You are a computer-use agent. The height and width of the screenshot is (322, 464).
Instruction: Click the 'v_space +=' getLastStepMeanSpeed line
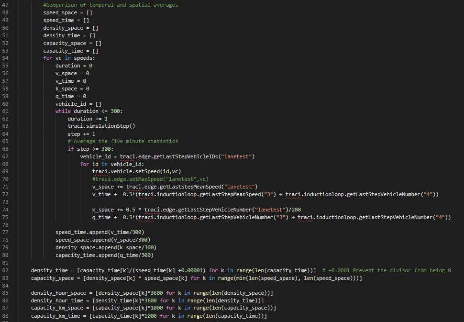175,187
